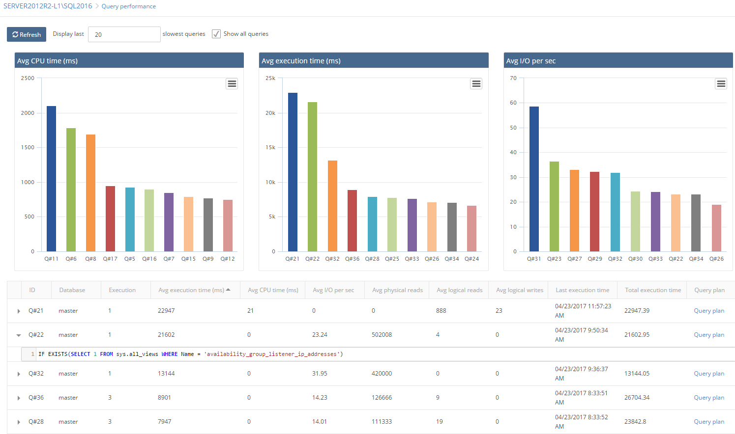
Task: Open the Avg I/O per sec chart export menu
Action: [721, 83]
